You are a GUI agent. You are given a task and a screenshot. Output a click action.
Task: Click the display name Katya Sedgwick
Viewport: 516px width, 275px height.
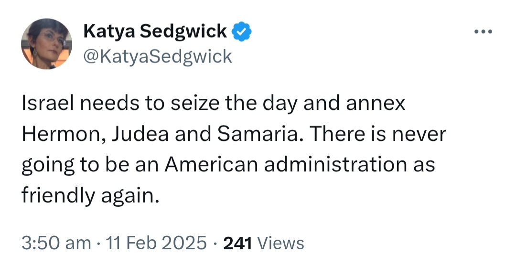pyautogui.click(x=155, y=31)
